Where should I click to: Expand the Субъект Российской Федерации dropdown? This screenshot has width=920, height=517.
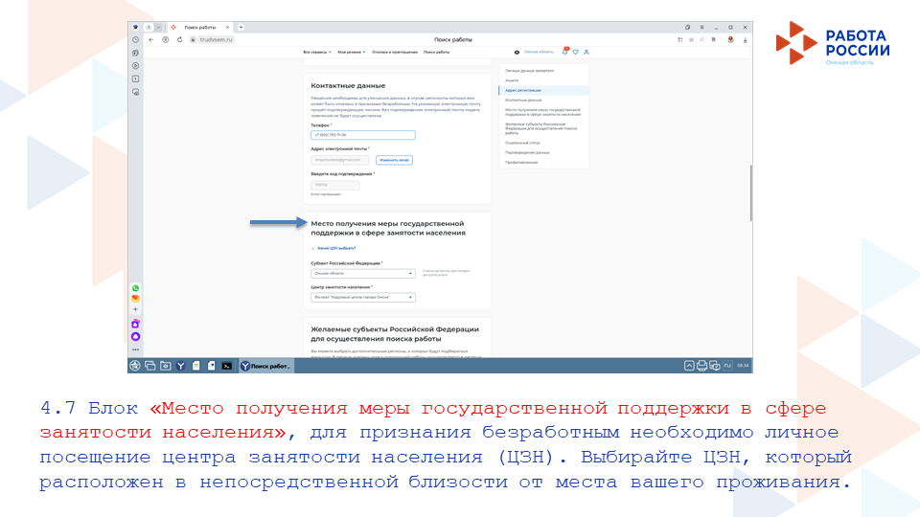tap(362, 273)
